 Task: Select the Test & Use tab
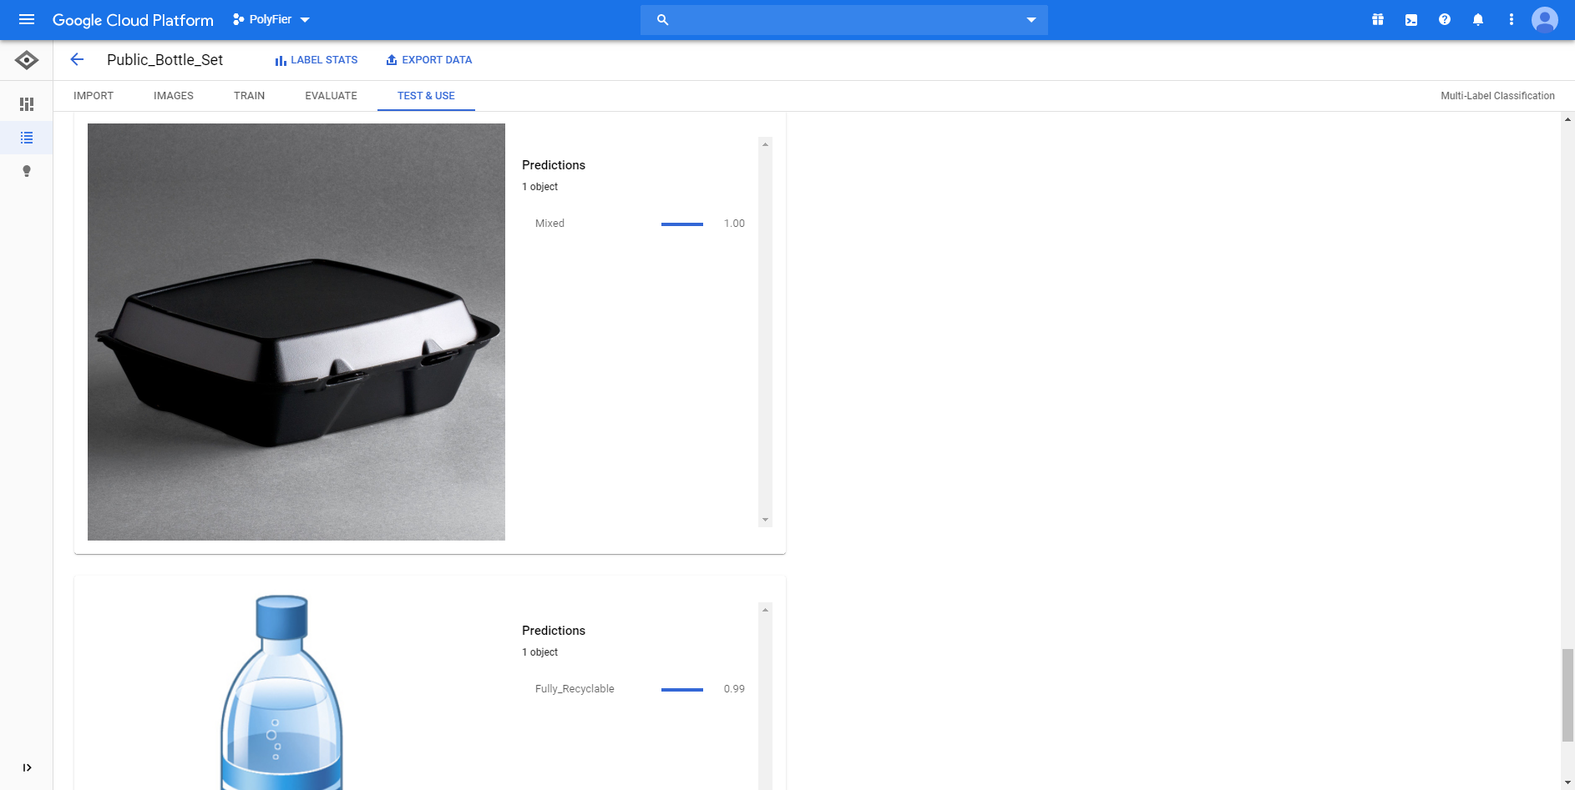tap(426, 96)
